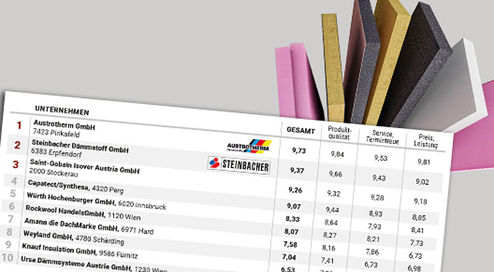Click total score 9,37

(x=297, y=170)
